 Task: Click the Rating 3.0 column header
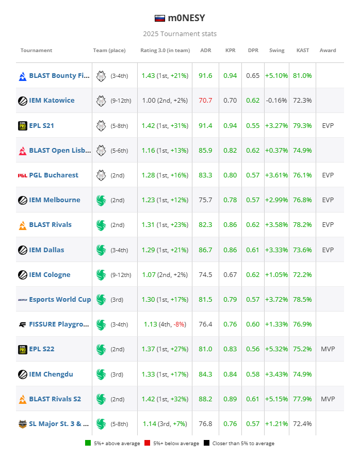click(165, 51)
